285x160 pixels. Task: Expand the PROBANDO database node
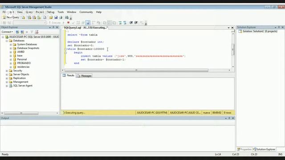tap(11, 63)
